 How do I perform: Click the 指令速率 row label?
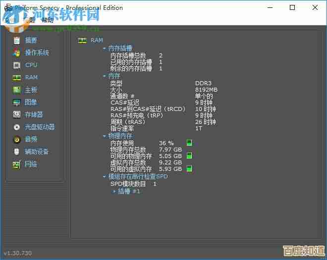[122, 128]
